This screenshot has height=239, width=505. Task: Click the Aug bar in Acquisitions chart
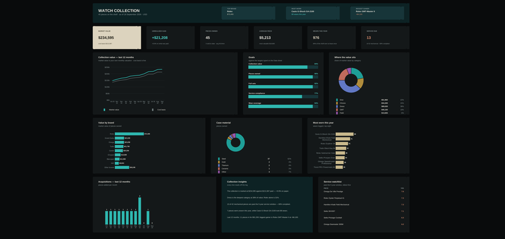click(x=148, y=218)
